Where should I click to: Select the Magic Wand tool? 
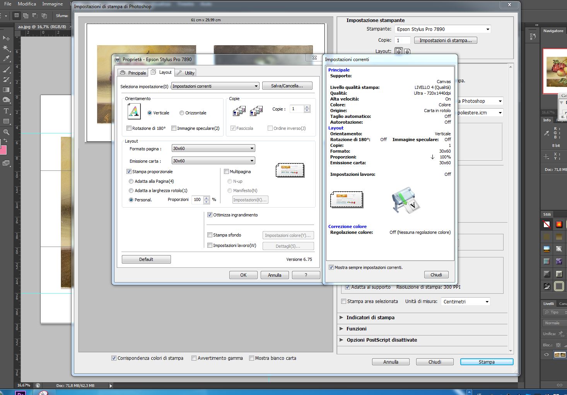pos(6,48)
